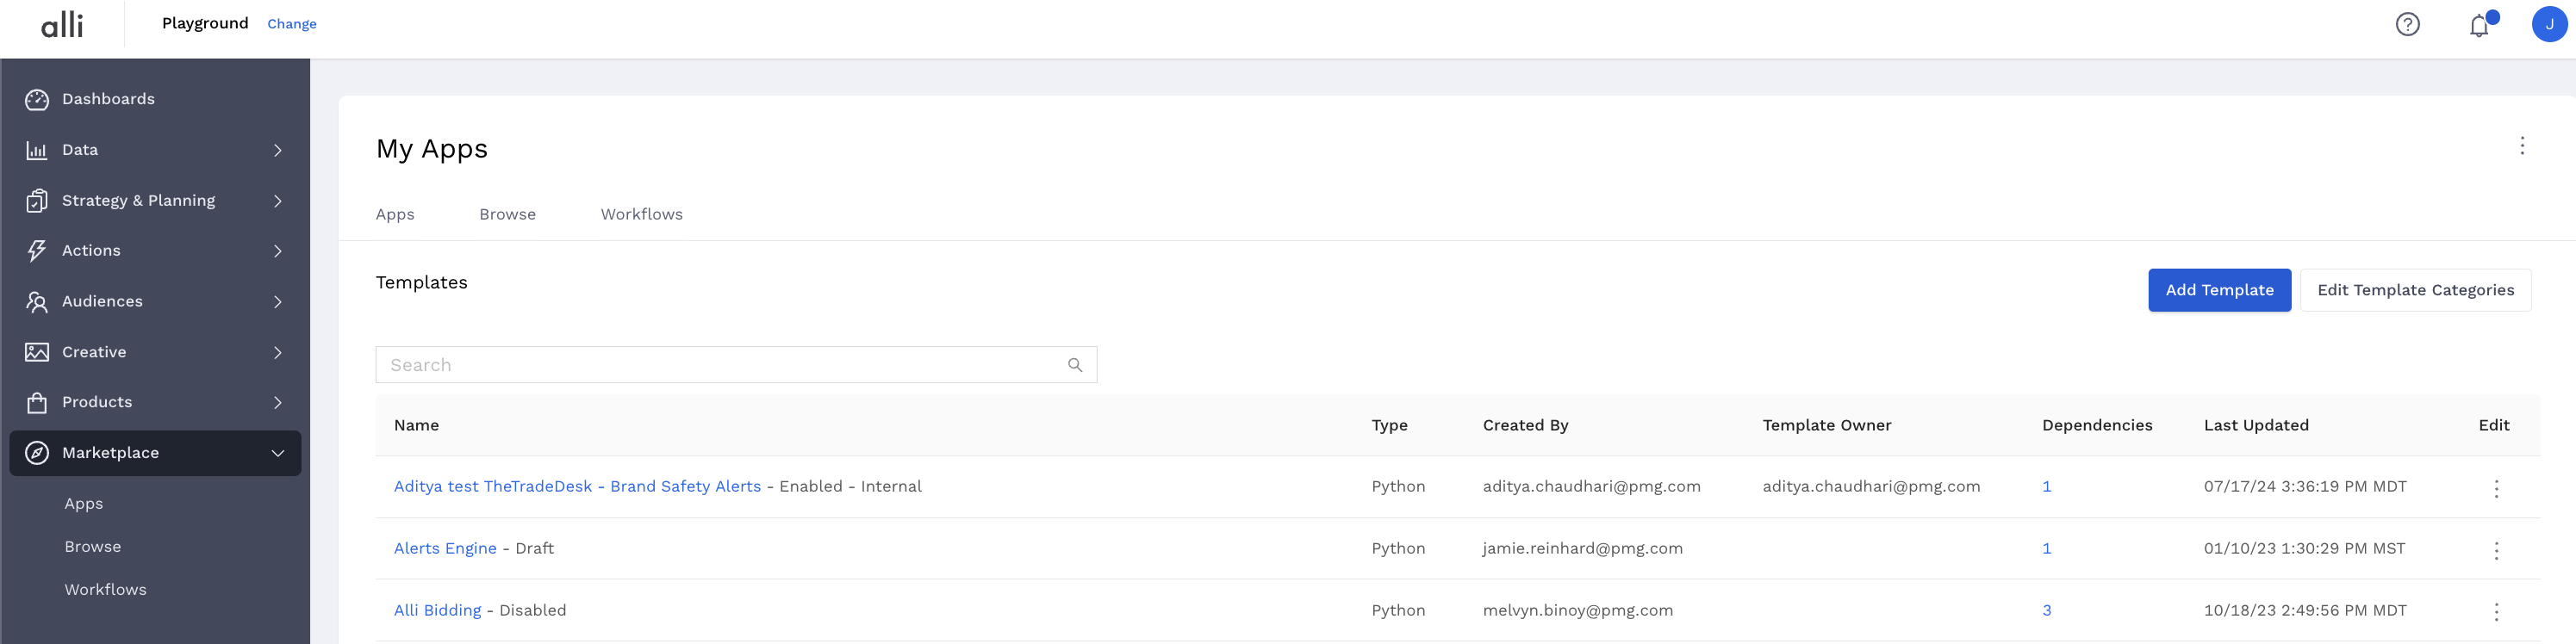Viewport: 2576px width, 644px height.
Task: Open edit menu for Aditya test row
Action: [2496, 488]
